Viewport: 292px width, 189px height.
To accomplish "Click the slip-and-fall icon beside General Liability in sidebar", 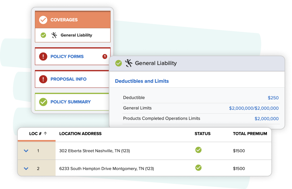I will pos(54,35).
